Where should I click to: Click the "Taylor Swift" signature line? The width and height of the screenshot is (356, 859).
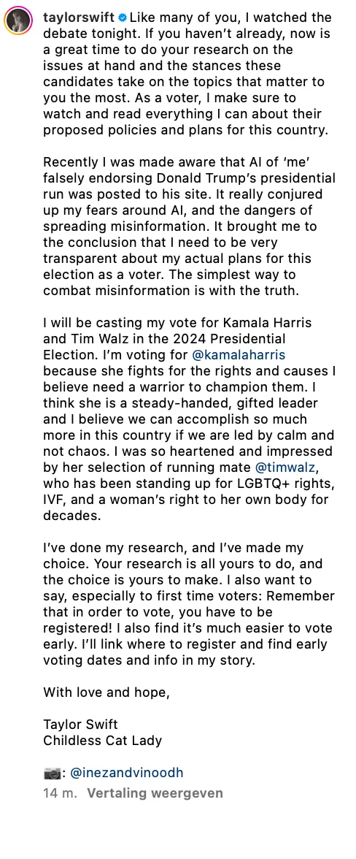click(80, 725)
